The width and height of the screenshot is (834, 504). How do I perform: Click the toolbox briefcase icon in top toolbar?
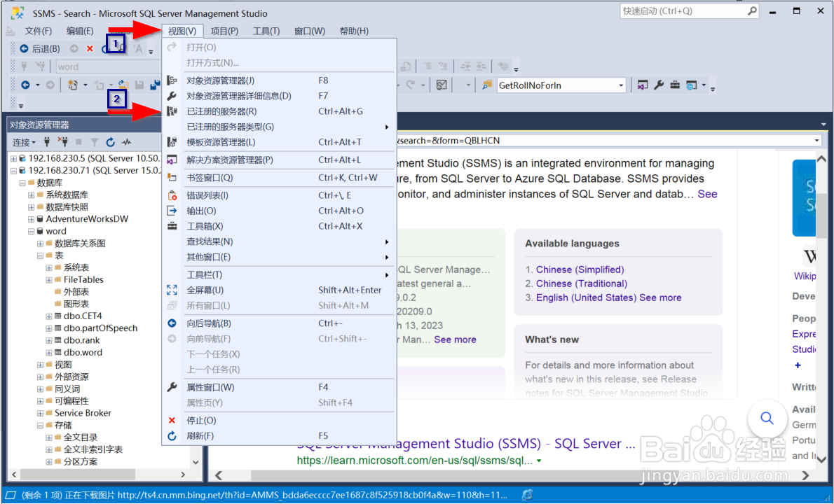pos(675,85)
